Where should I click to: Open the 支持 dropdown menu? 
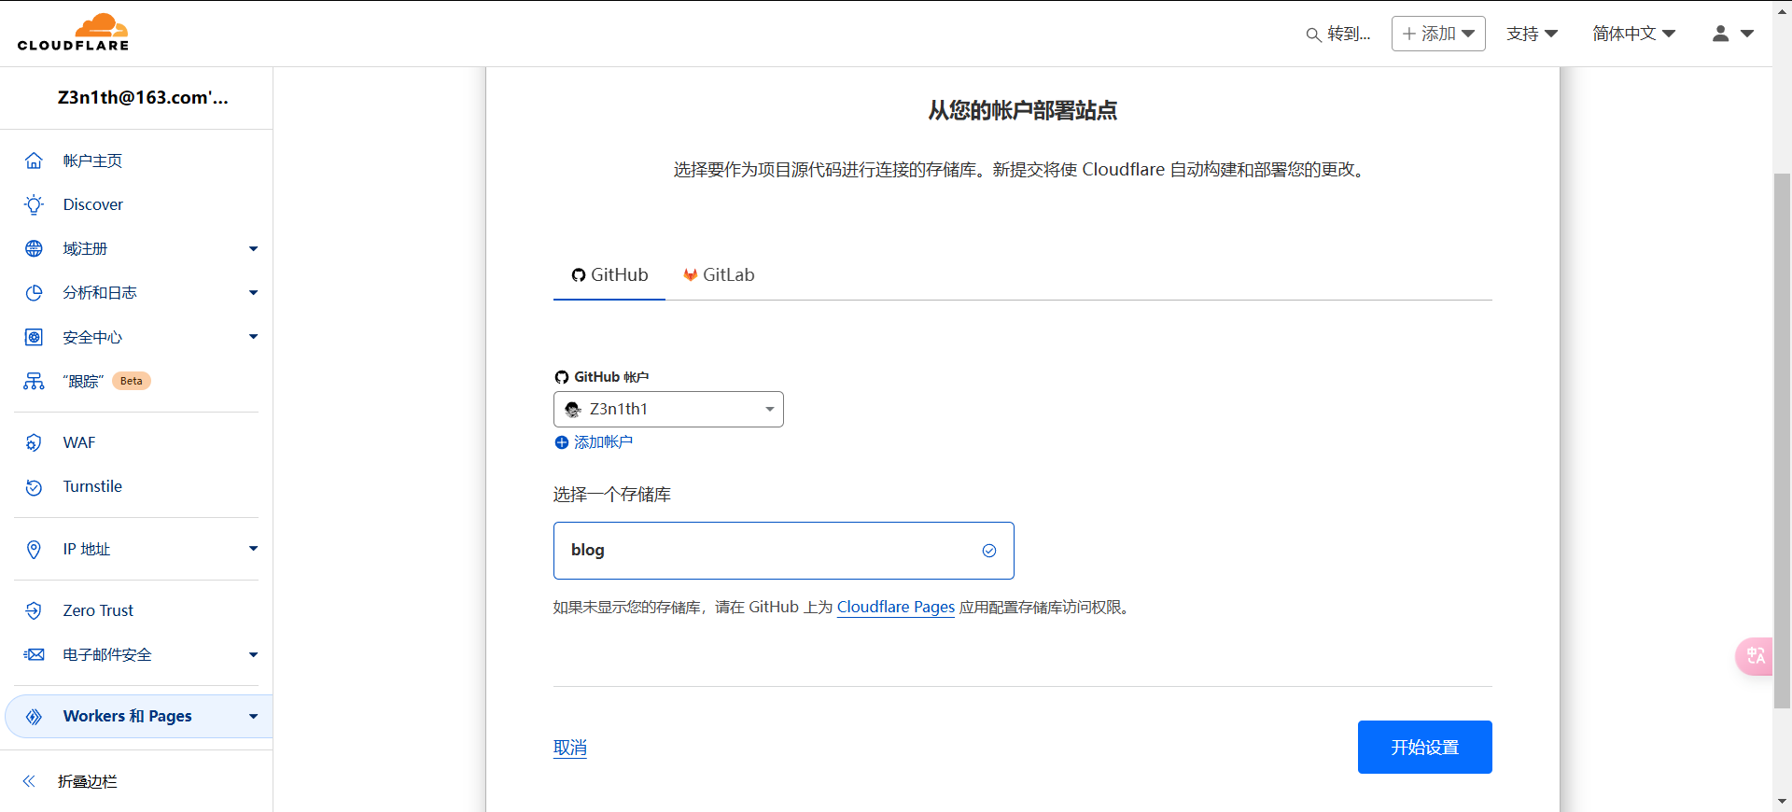(1532, 34)
